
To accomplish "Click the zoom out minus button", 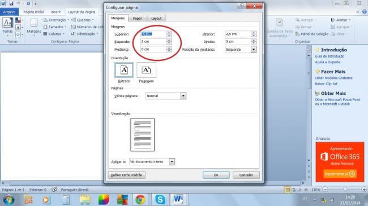I will (326, 190).
